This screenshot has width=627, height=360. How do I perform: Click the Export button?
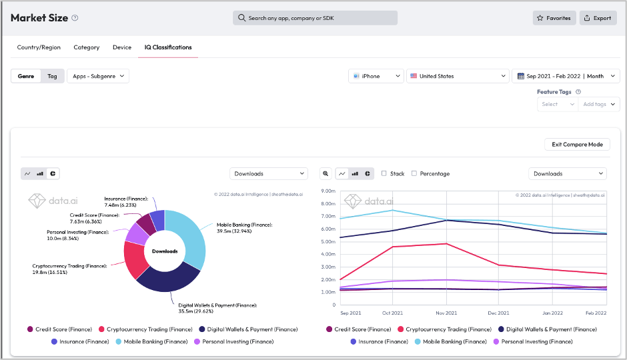[598, 18]
